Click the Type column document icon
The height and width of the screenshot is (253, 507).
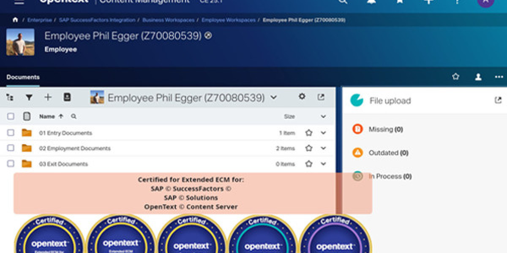(x=27, y=116)
